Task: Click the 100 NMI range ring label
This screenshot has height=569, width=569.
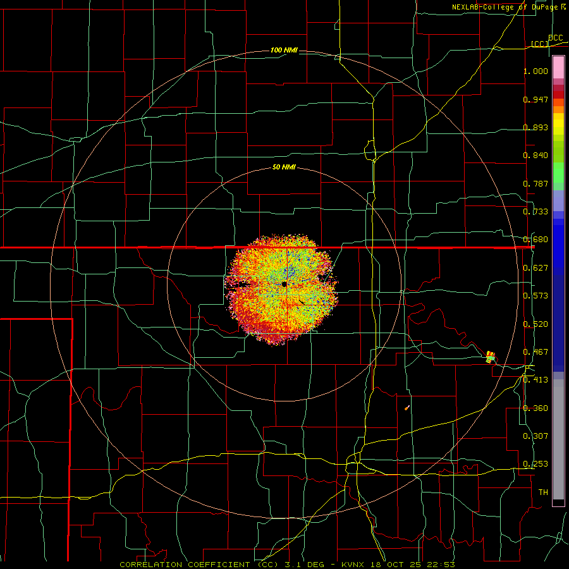Action: point(284,50)
